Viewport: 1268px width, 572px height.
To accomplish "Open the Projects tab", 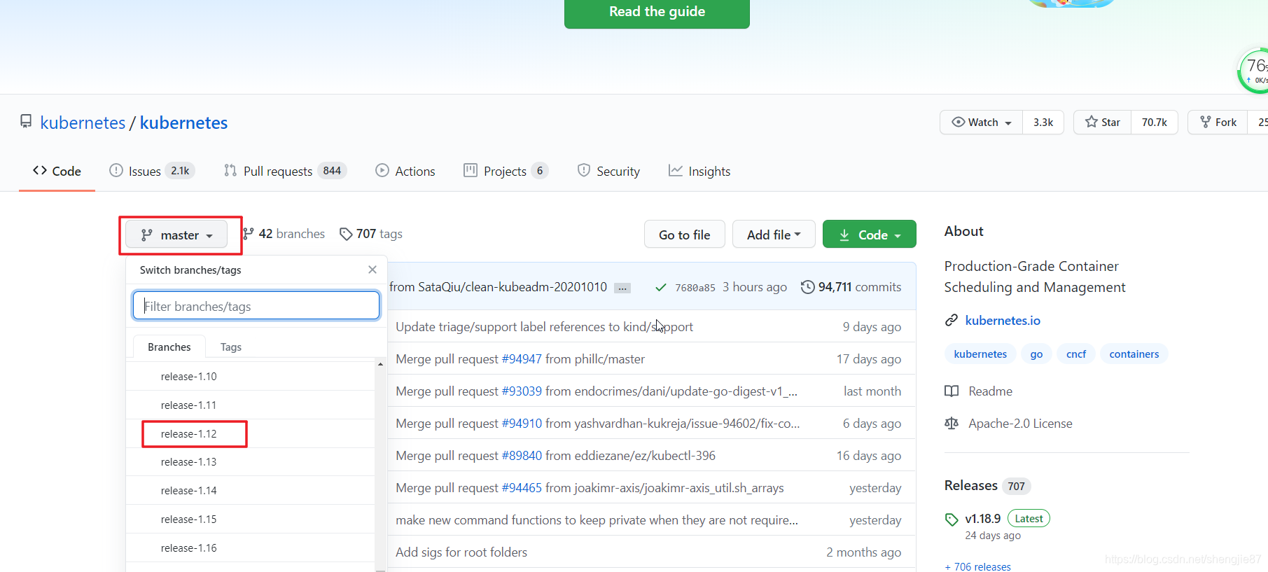I will click(x=506, y=171).
